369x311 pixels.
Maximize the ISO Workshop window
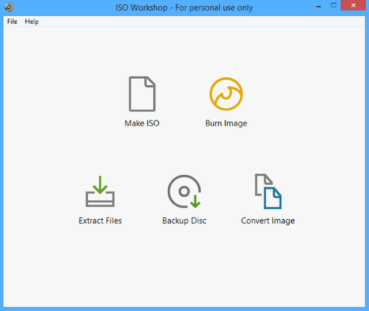pos(333,6)
